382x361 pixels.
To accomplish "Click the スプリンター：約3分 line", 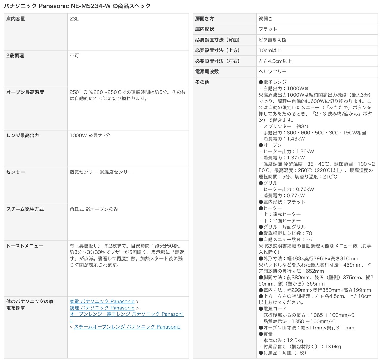I will 284,126.
